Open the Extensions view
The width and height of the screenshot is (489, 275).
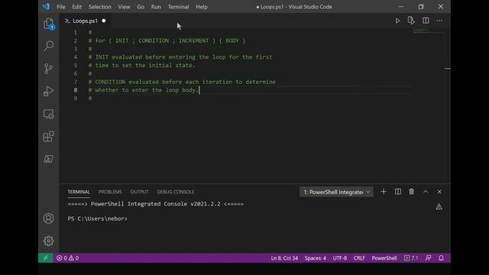49,136
